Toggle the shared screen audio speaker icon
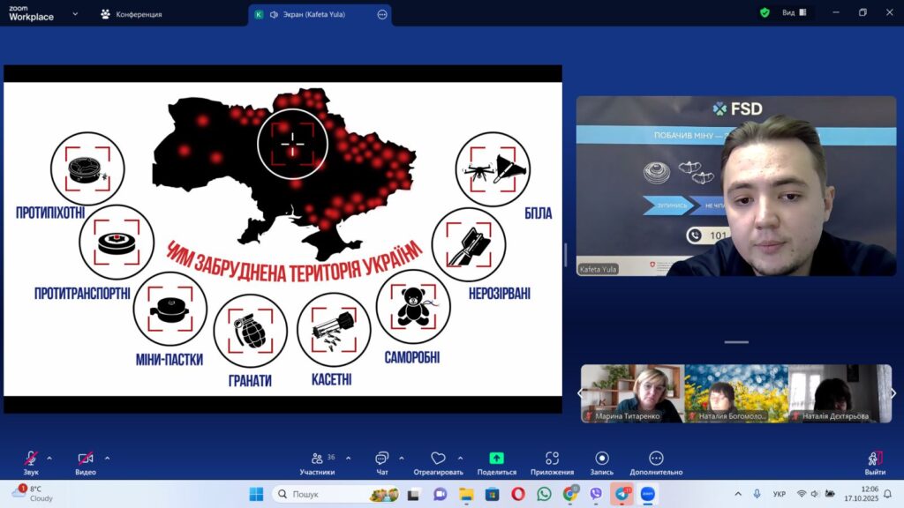This screenshot has width=904, height=508. click(x=274, y=14)
